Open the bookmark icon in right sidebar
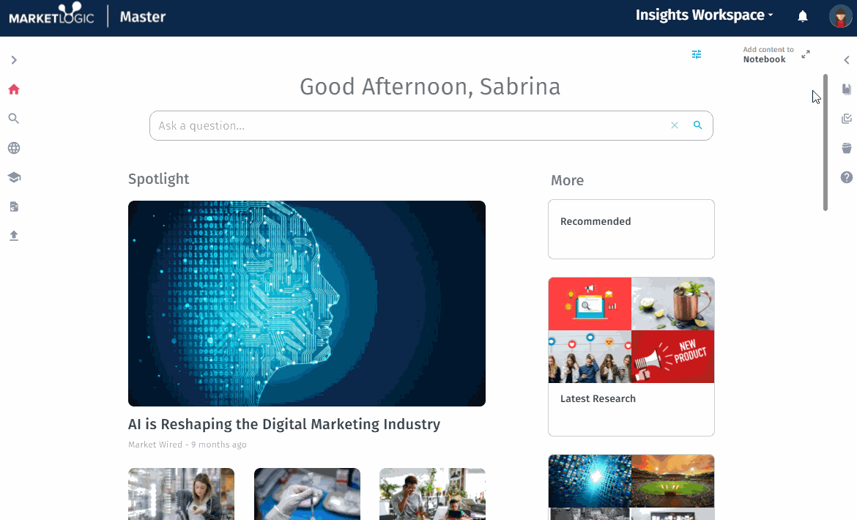 (847, 89)
